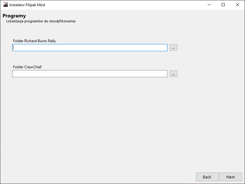Go to the next installer step
The height and width of the screenshot is (184, 245).
click(230, 177)
